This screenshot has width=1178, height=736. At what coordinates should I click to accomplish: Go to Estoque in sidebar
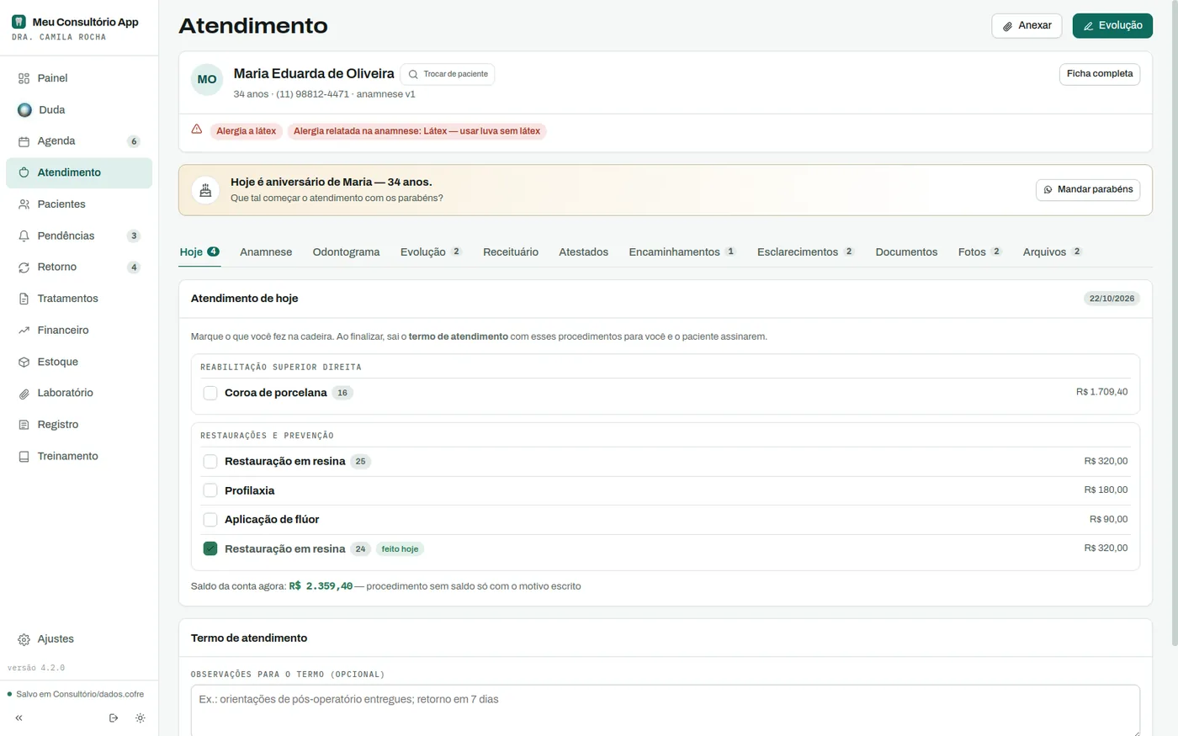pos(79,362)
